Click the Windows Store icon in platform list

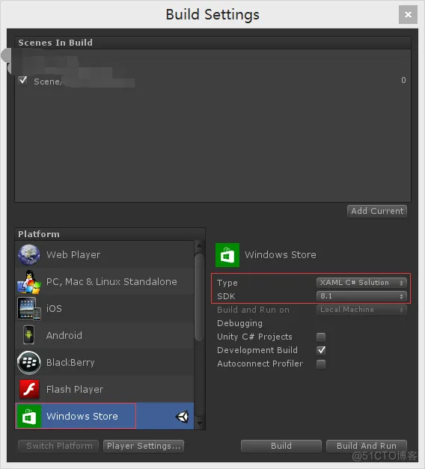pyautogui.click(x=29, y=417)
